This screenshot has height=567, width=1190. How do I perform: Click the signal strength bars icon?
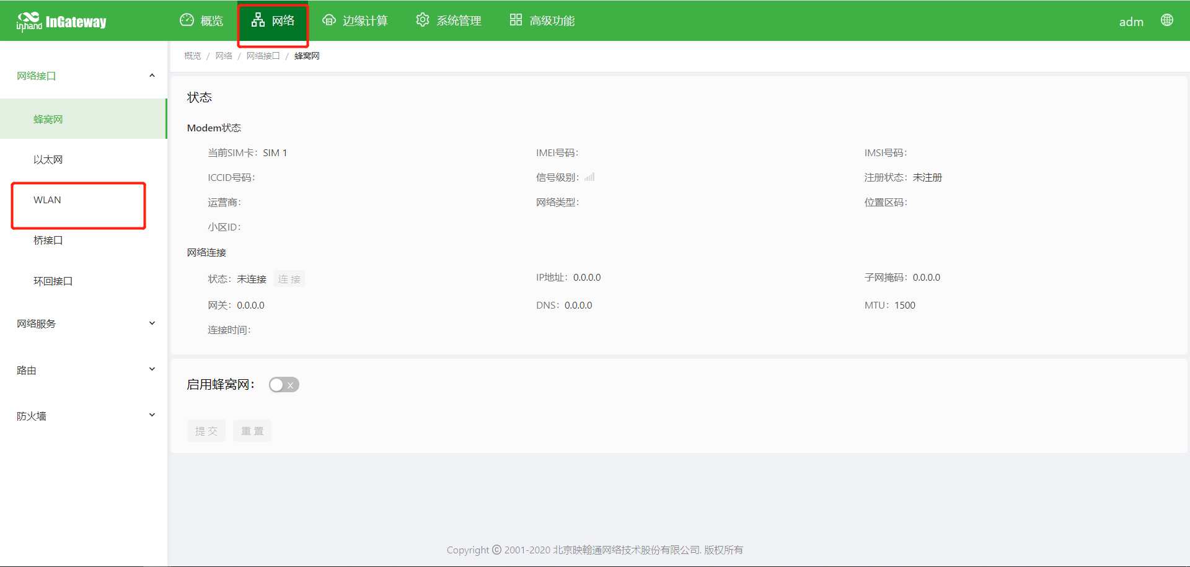pyautogui.click(x=589, y=177)
